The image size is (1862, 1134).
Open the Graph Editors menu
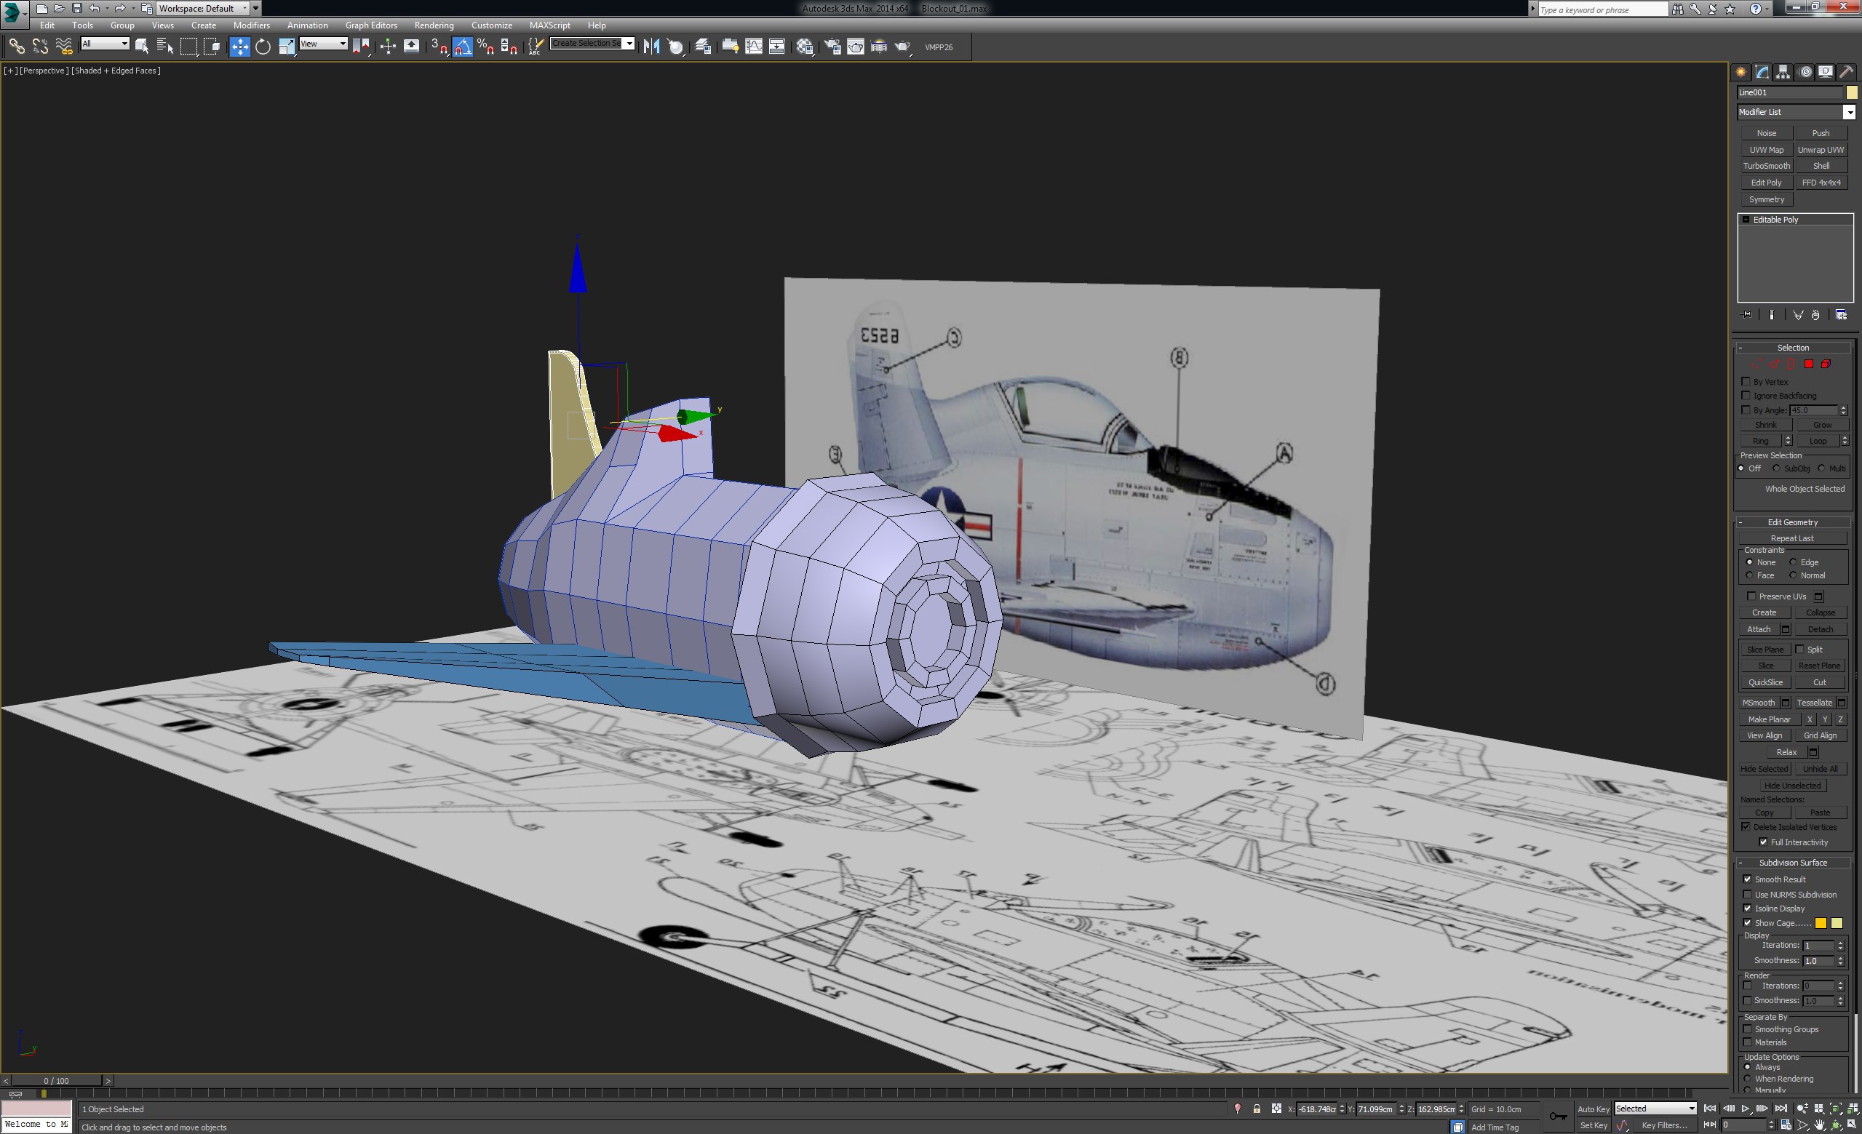tap(371, 25)
